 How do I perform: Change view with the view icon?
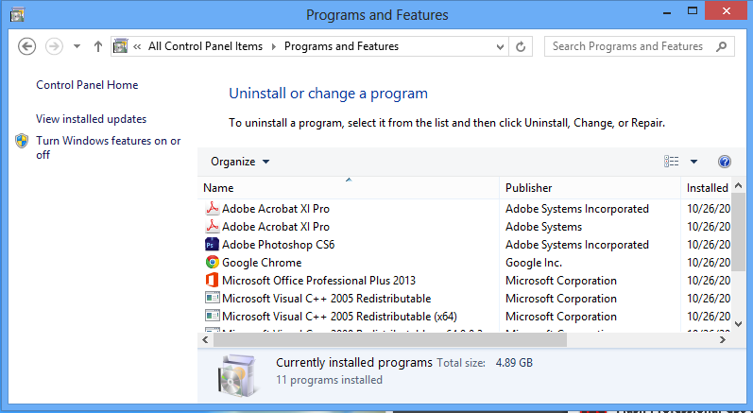(x=672, y=162)
